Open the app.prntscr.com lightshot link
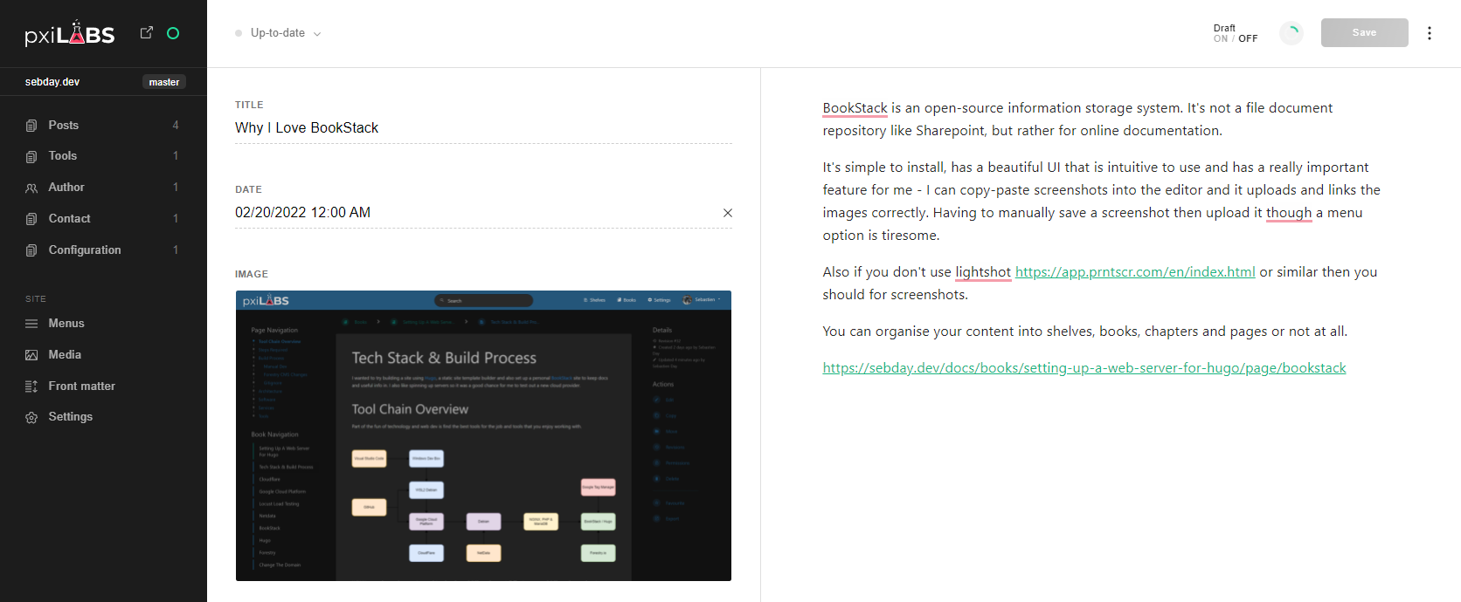Viewport: 1461px width, 602px height. [x=1134, y=272]
